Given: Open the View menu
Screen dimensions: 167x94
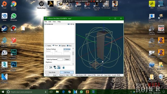Looking at the screenshot, I should 54,21.
